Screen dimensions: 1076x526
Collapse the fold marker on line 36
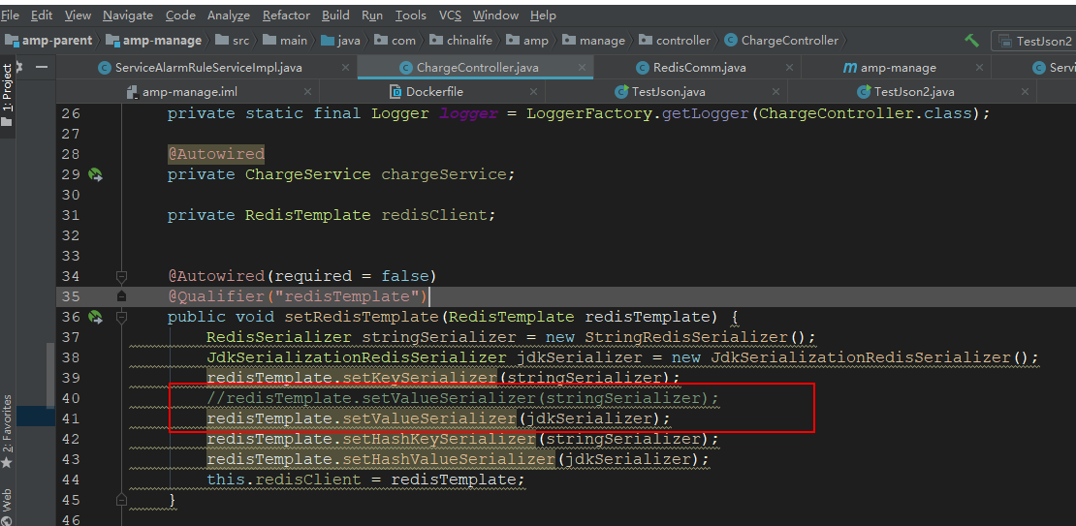point(121,317)
